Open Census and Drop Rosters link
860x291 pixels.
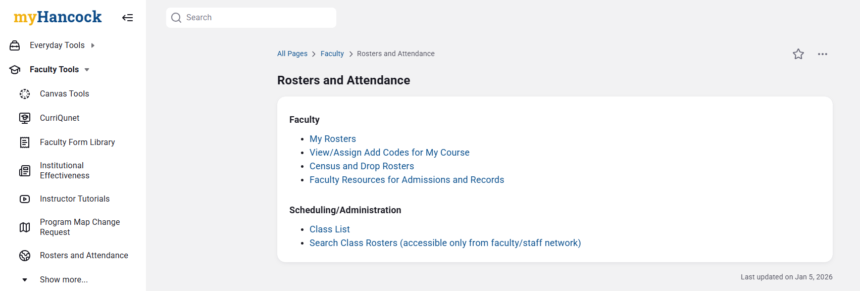[362, 166]
